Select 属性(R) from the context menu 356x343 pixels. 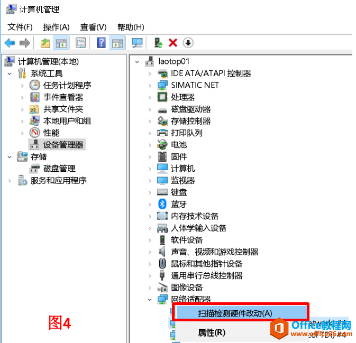pyautogui.click(x=212, y=332)
